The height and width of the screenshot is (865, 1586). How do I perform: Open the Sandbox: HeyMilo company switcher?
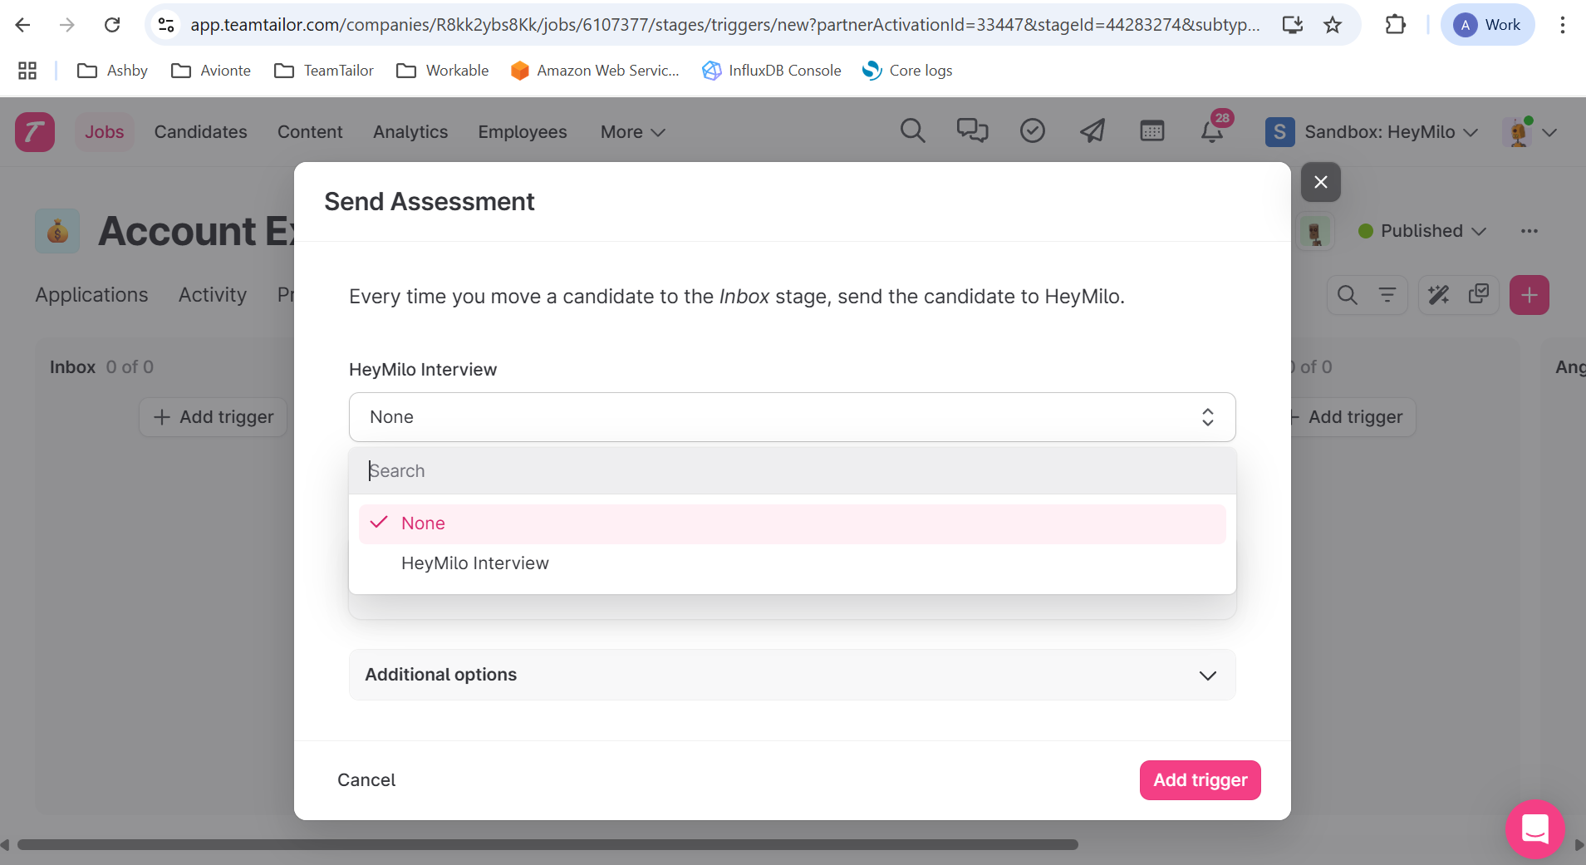coord(1372,132)
